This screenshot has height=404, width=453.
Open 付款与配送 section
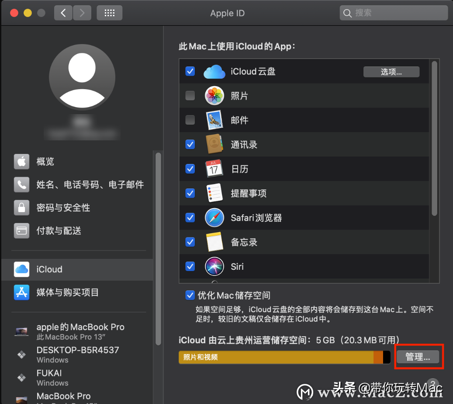78,231
